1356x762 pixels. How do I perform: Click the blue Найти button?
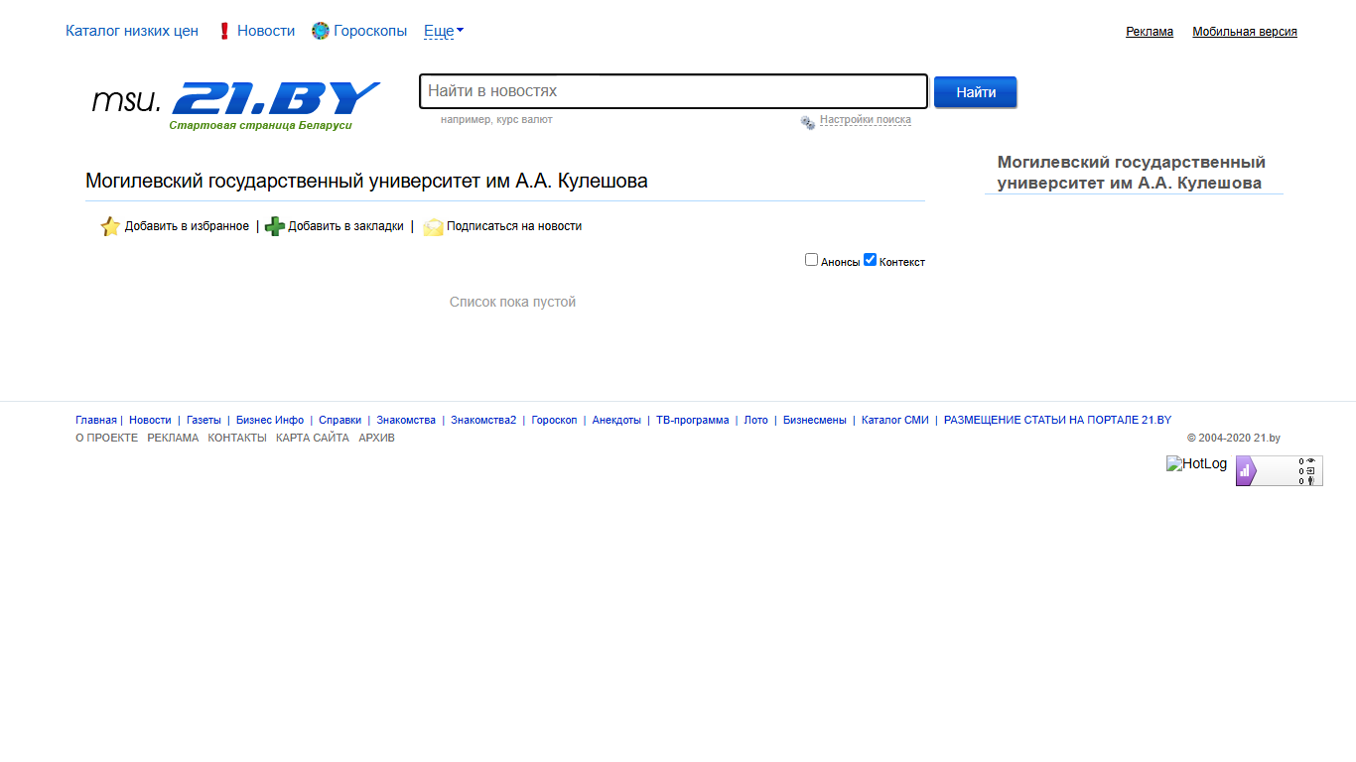pyautogui.click(x=976, y=92)
